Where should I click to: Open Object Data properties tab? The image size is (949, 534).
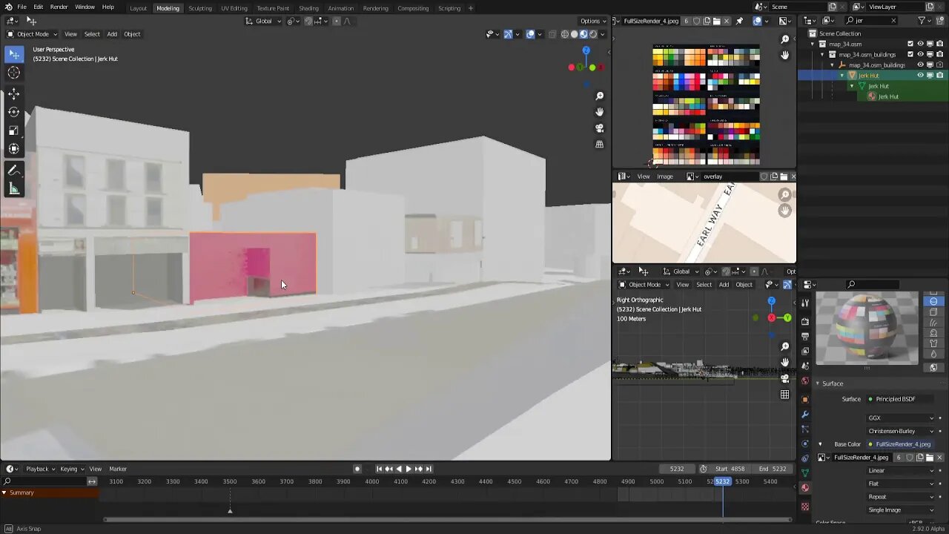coord(805,473)
